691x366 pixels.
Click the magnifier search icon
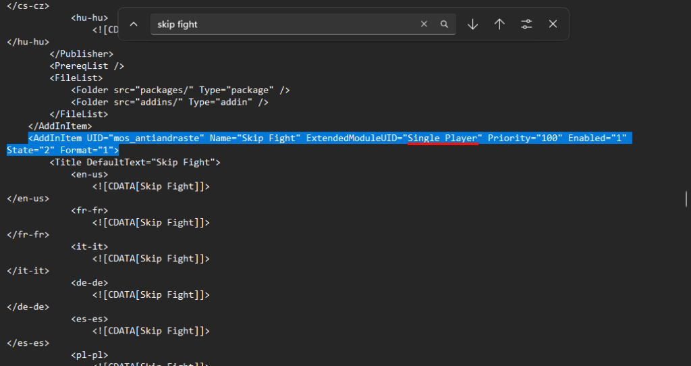[x=444, y=24]
